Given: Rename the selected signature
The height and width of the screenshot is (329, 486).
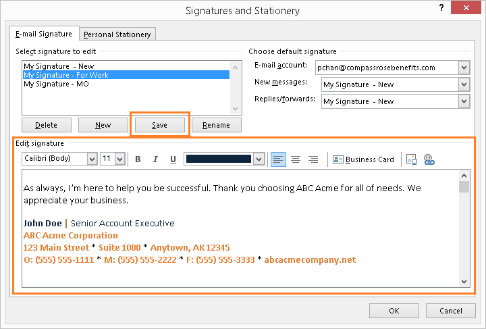Looking at the screenshot, I should (x=216, y=125).
